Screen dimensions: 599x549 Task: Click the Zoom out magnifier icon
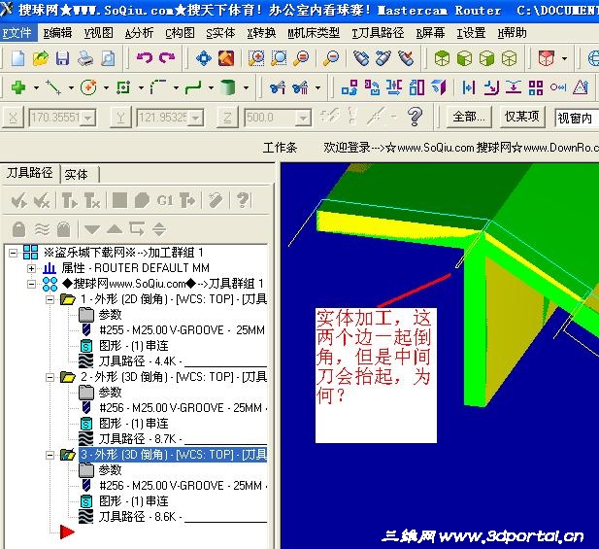point(331,58)
